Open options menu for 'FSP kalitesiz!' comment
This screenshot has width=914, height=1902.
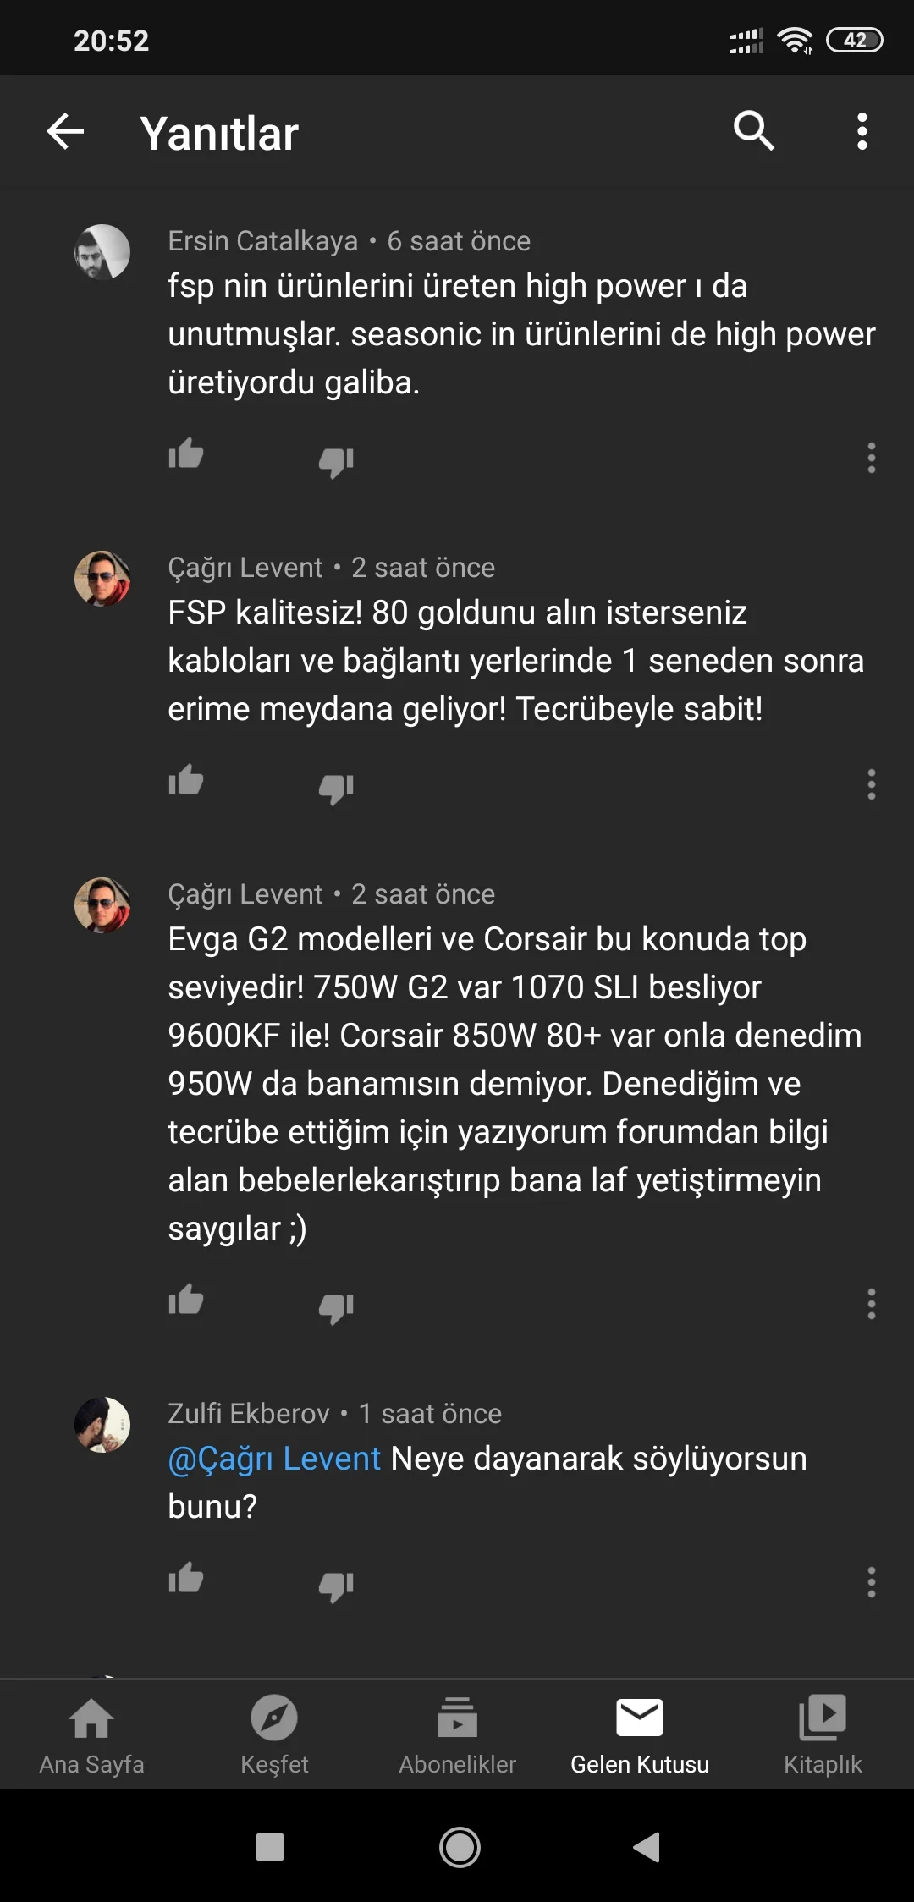coord(871,784)
